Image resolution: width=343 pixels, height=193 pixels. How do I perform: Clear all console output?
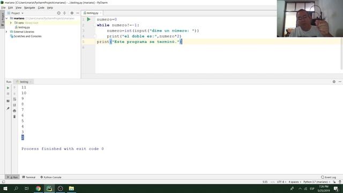pyautogui.click(x=14, y=117)
